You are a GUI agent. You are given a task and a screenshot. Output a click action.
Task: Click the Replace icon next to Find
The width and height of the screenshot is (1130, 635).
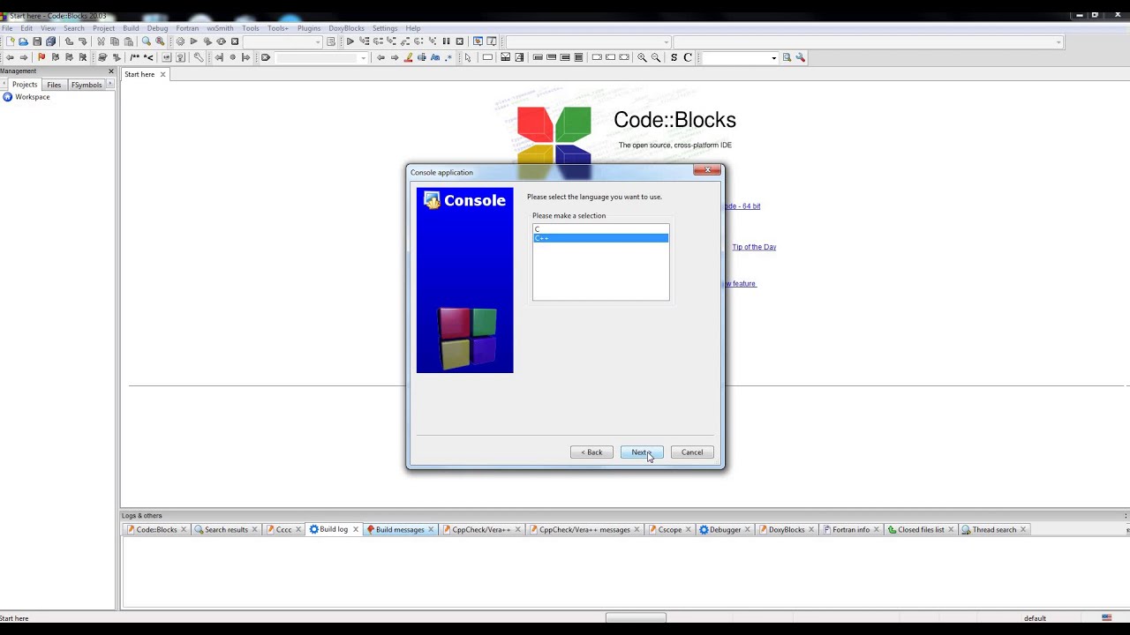click(x=160, y=41)
